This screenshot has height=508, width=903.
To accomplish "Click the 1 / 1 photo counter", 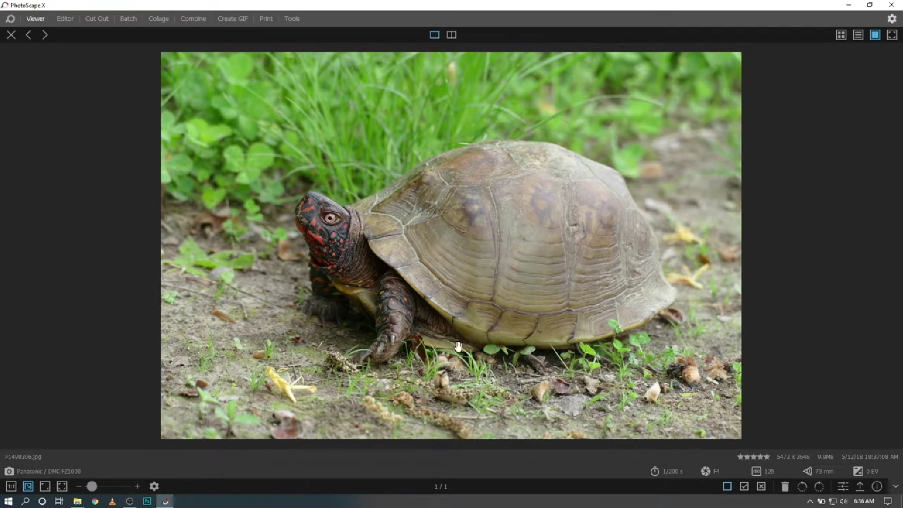I will coord(440,486).
